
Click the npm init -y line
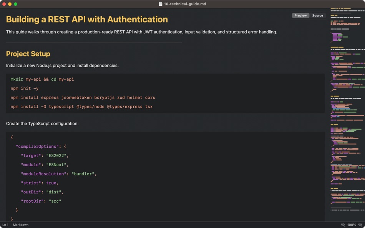[25, 88]
